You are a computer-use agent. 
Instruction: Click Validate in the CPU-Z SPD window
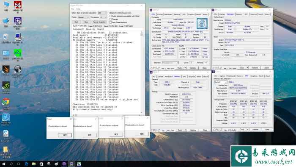click(x=255, y=130)
